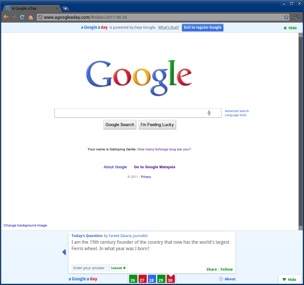Reload the page with the refresh icon
The image size is (304, 285).
click(22, 17)
